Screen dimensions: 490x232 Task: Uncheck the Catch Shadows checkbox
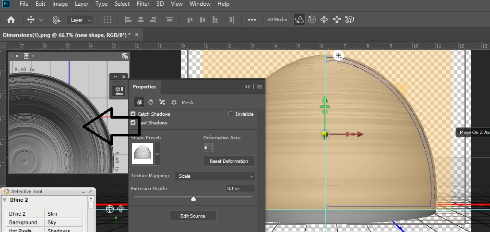click(133, 114)
